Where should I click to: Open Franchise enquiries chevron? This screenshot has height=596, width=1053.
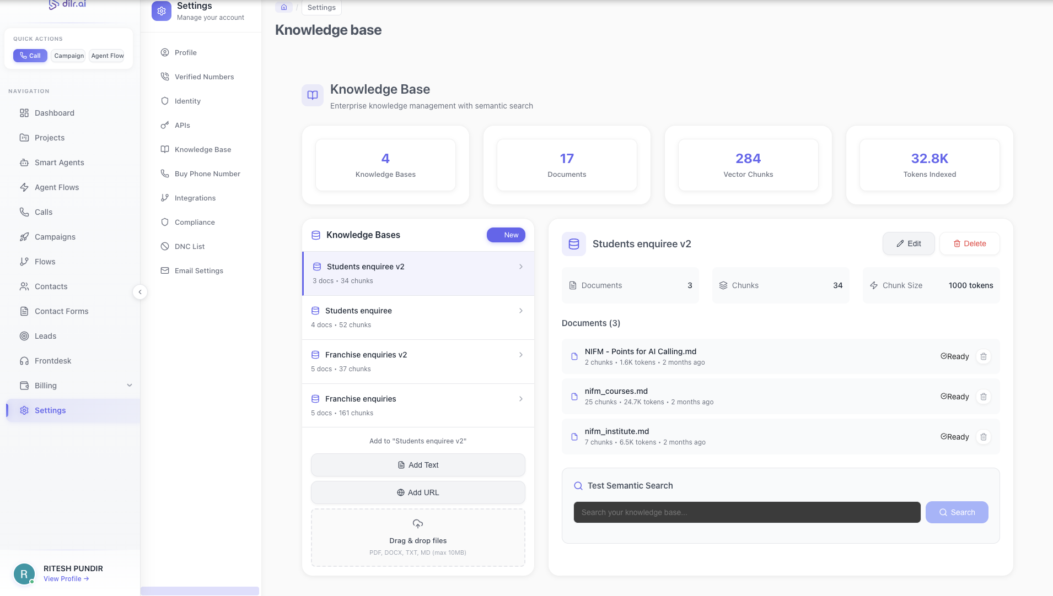click(x=521, y=399)
